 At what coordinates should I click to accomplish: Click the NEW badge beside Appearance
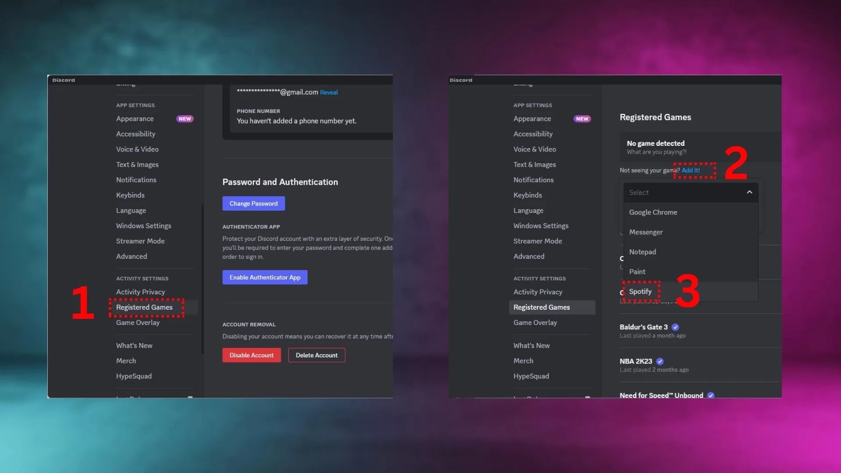tap(185, 119)
